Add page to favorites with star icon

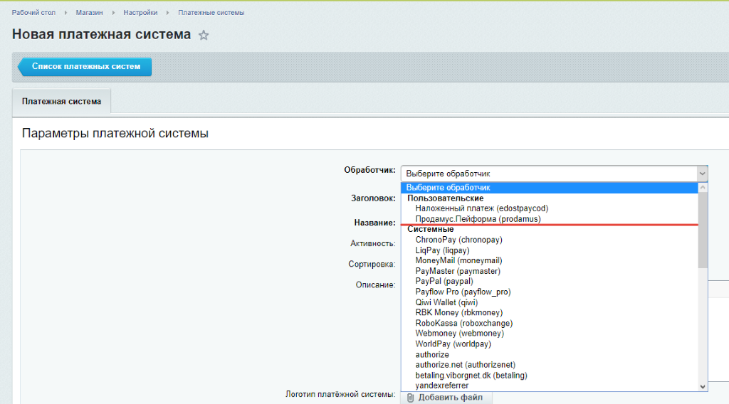204,35
